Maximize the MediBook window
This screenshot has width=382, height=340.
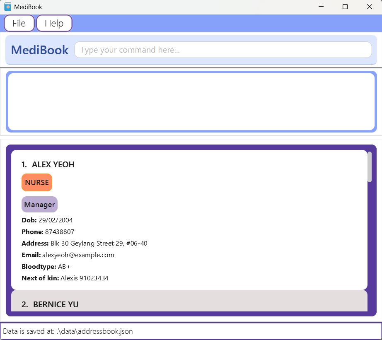pos(345,7)
